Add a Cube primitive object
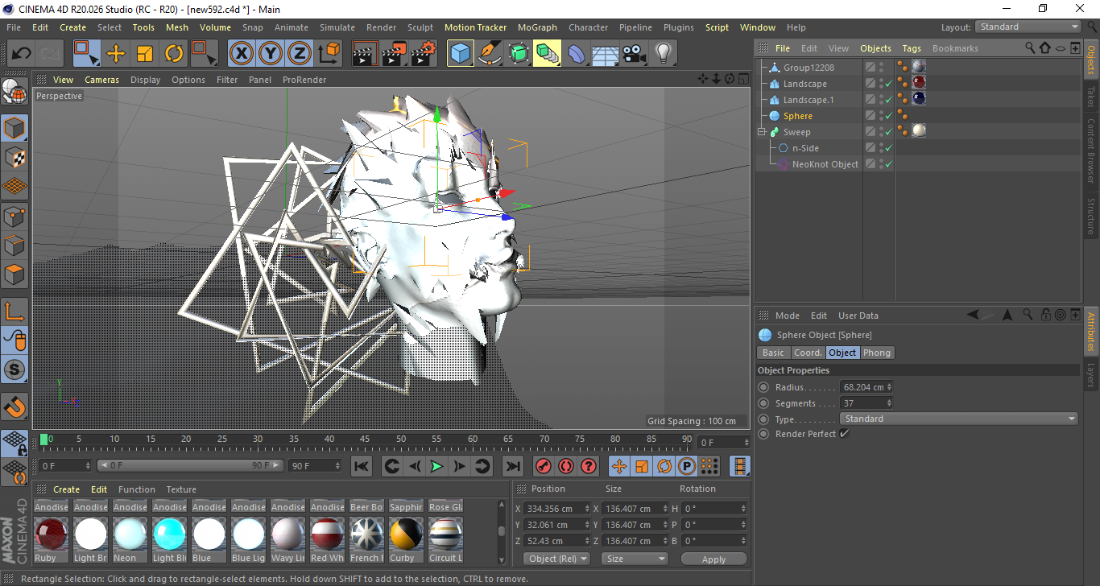This screenshot has height=586, width=1100. point(460,54)
